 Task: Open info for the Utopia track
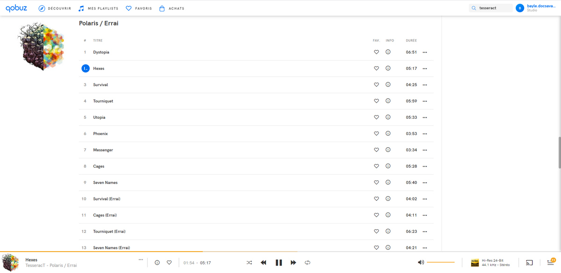pyautogui.click(x=388, y=117)
